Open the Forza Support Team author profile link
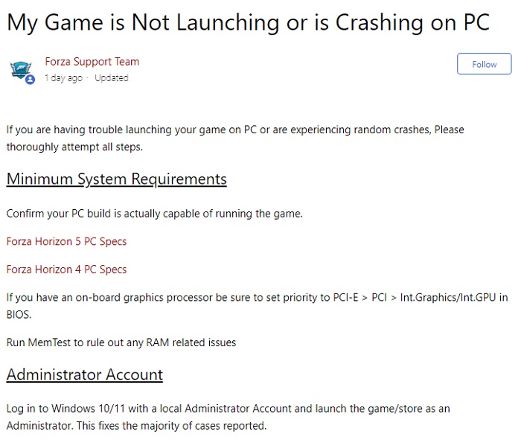 tap(92, 62)
